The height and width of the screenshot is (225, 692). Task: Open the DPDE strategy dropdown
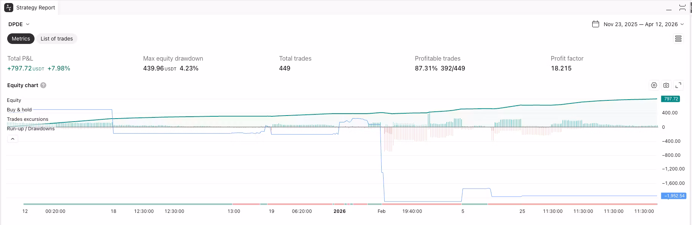[19, 24]
